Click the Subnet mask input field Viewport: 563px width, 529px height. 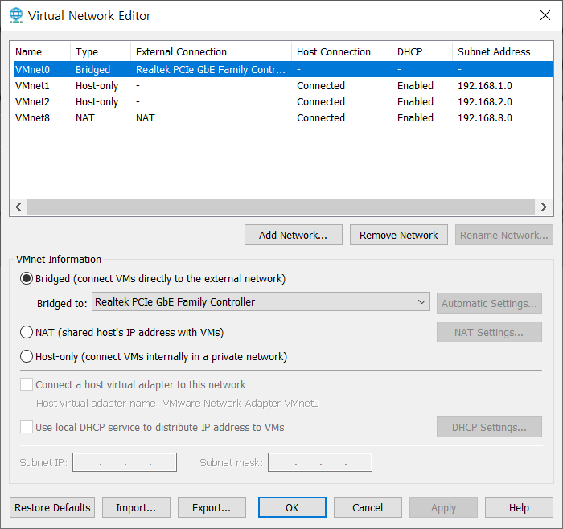coord(320,462)
